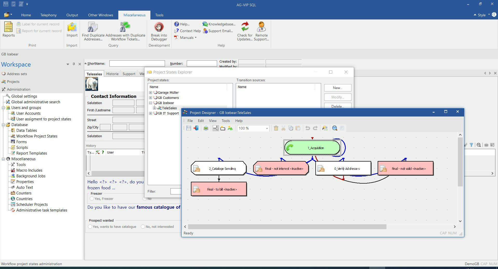Select 'Yes, Freezer' radio option
The image size is (498, 269).
tap(92, 199)
